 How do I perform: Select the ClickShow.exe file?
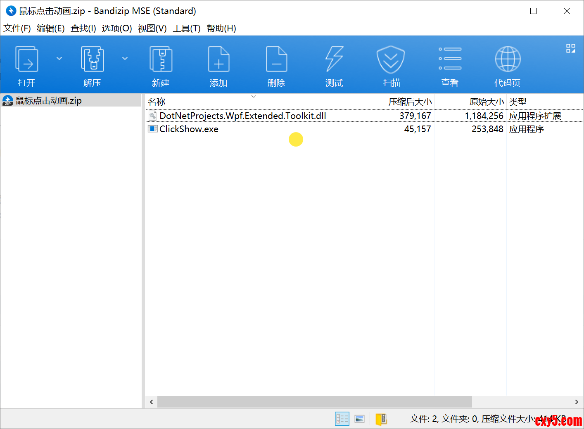coord(189,129)
